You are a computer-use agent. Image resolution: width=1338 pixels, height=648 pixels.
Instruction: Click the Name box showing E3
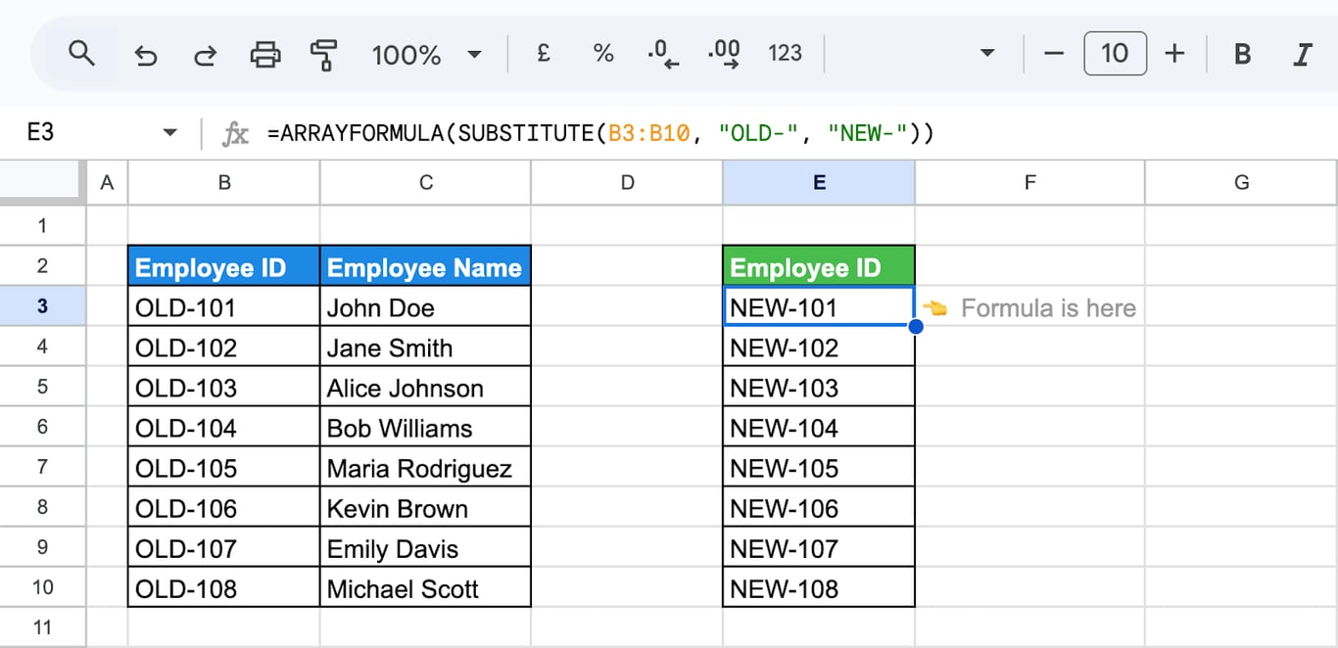tap(40, 132)
